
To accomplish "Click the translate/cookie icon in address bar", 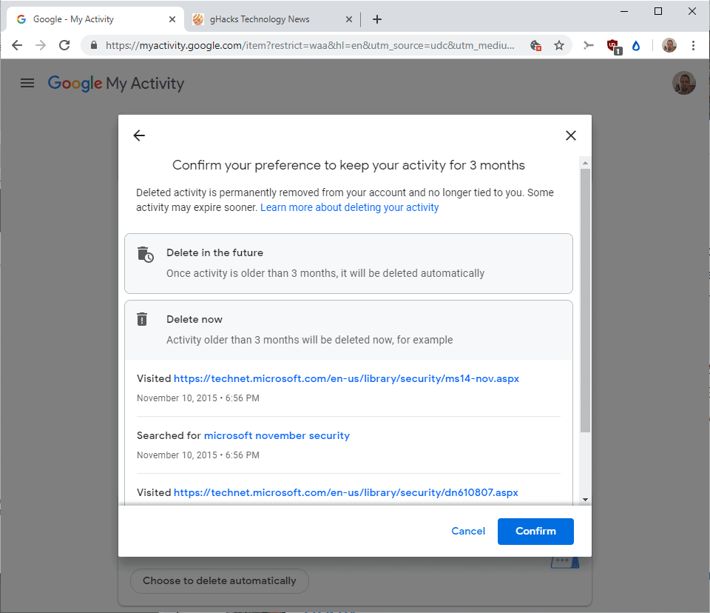I will [x=535, y=45].
